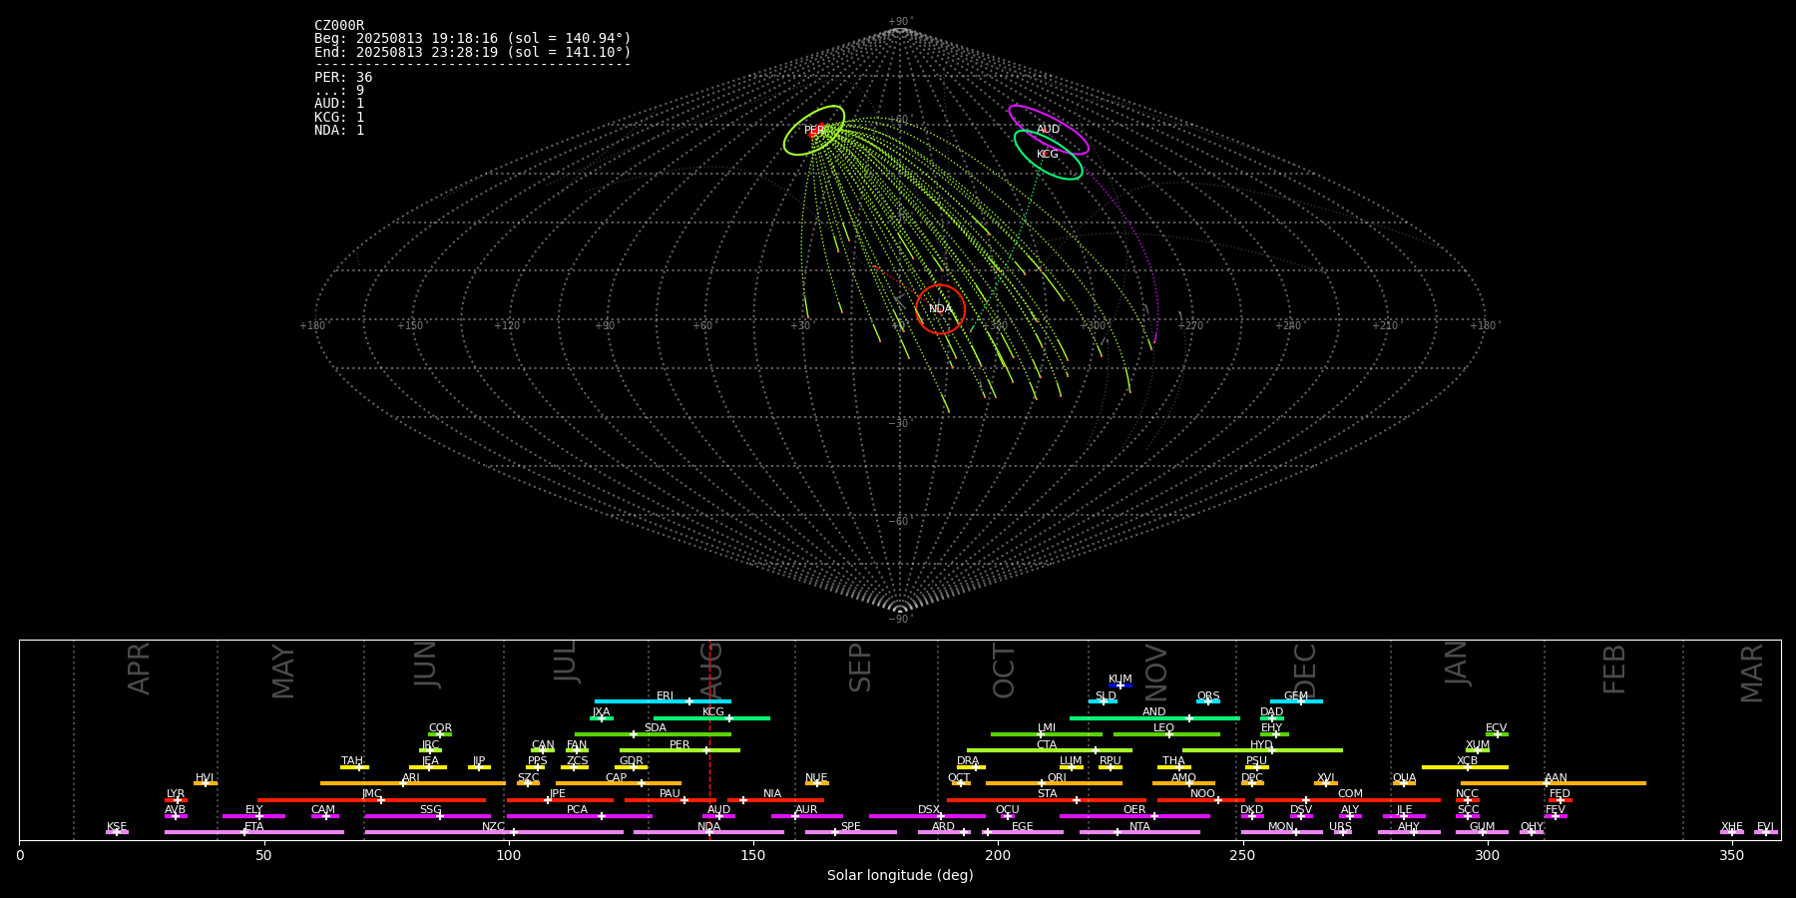Click the FEB month label
This screenshot has height=898, width=1796.
pyautogui.click(x=1614, y=670)
